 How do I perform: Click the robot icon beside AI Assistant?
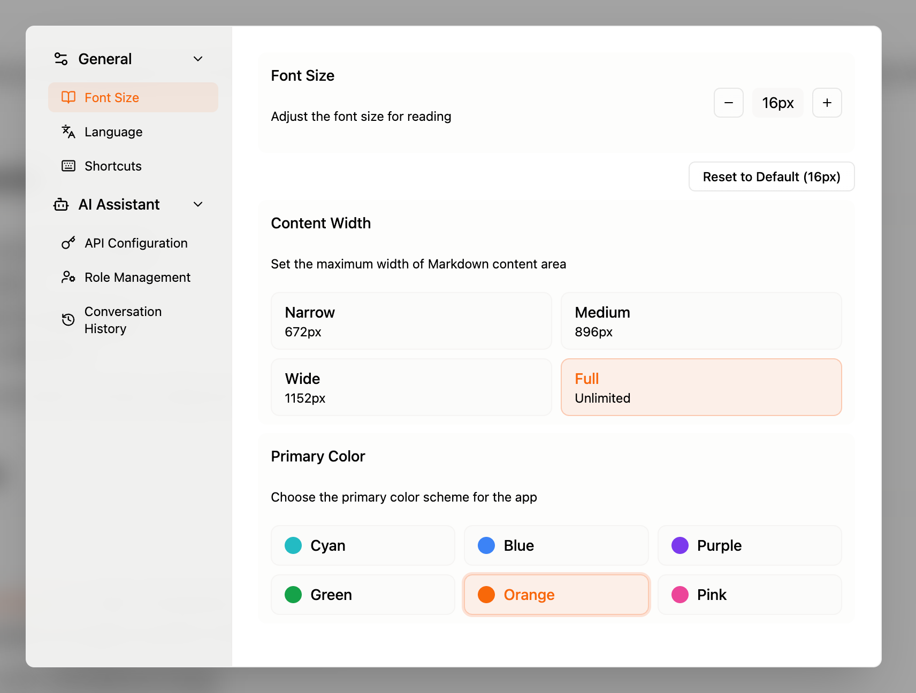click(61, 204)
